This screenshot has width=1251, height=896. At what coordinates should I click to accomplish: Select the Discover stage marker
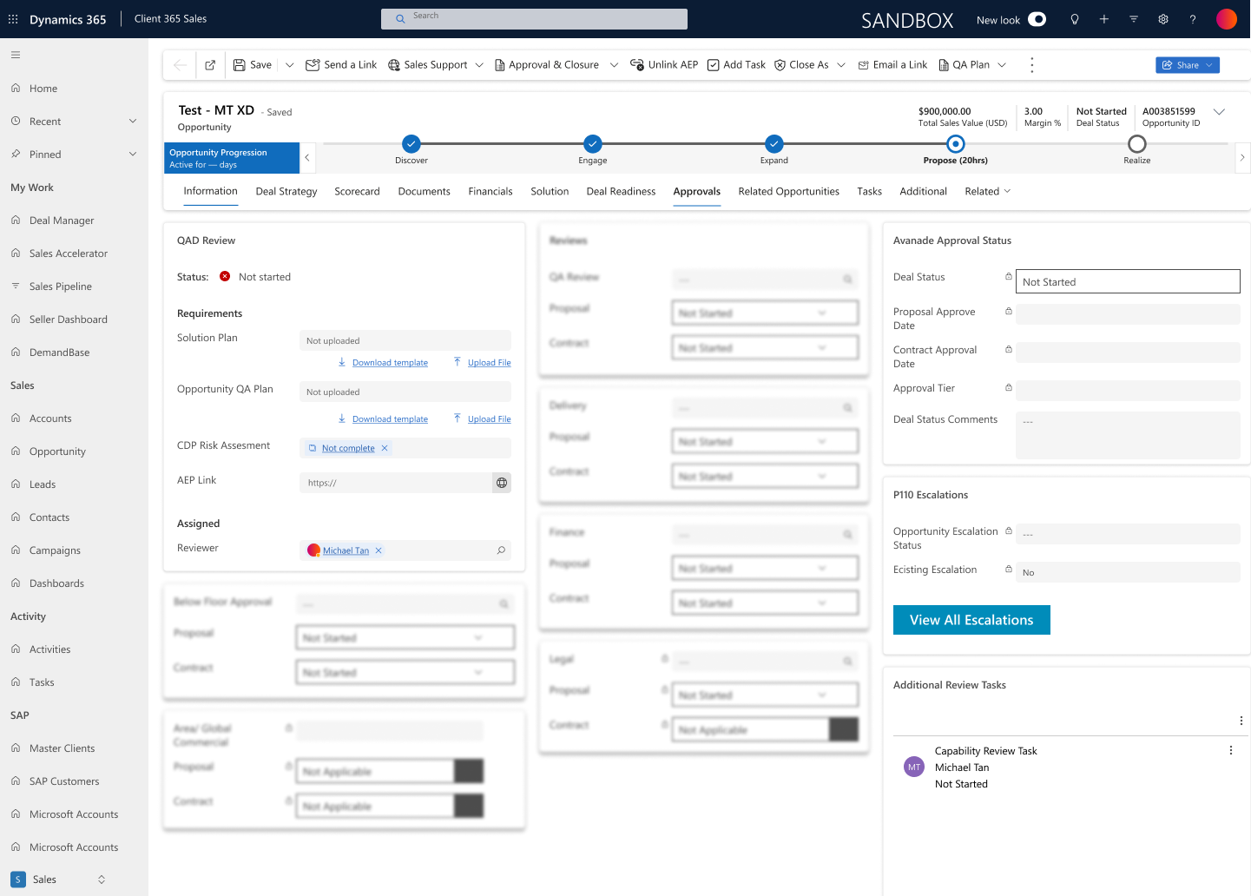[x=412, y=144]
